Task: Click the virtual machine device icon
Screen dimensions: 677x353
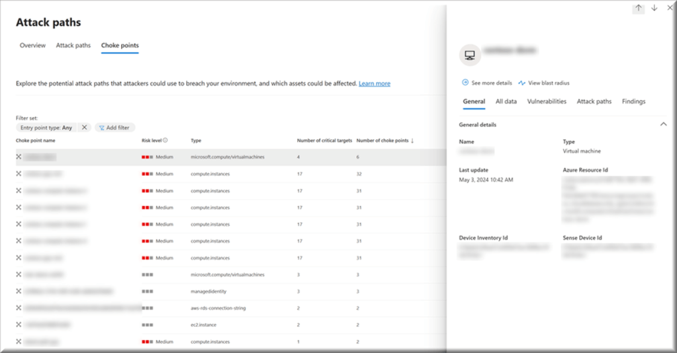Action: coord(470,56)
